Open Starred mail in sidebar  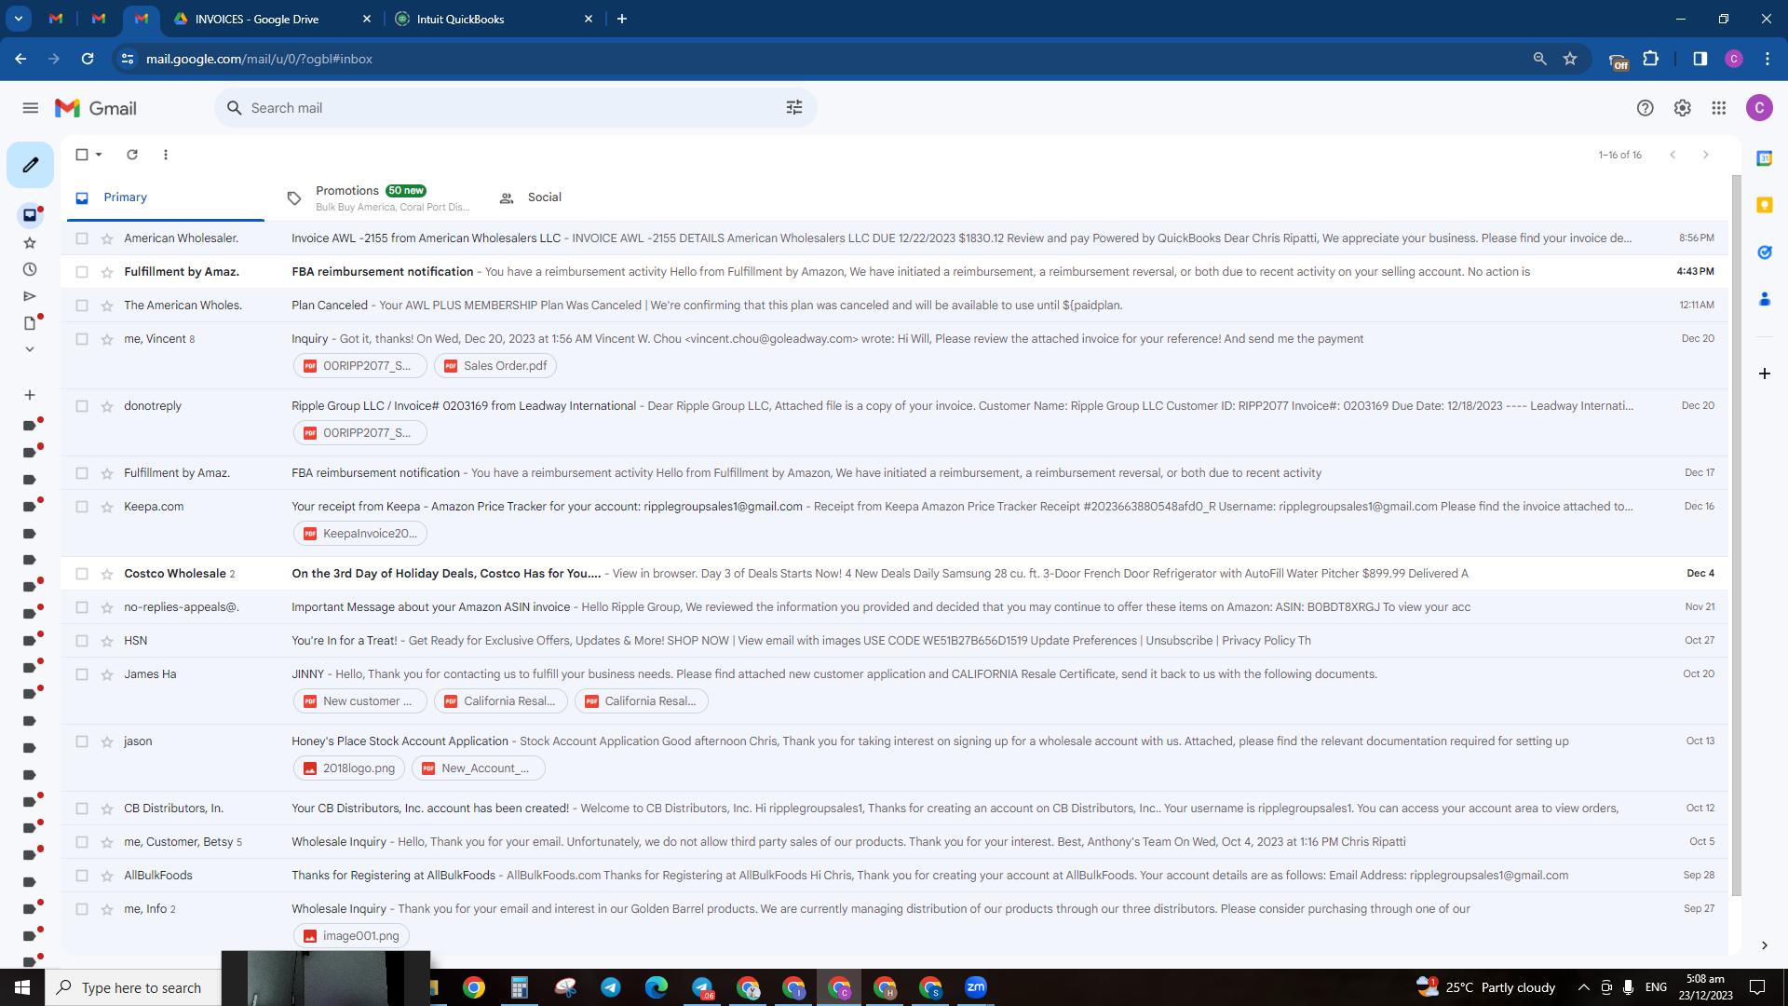tap(30, 243)
